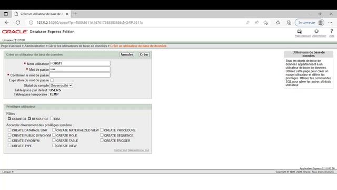Click Désélectionner tout link
This screenshot has width=337, height=190.
click(x=138, y=150)
